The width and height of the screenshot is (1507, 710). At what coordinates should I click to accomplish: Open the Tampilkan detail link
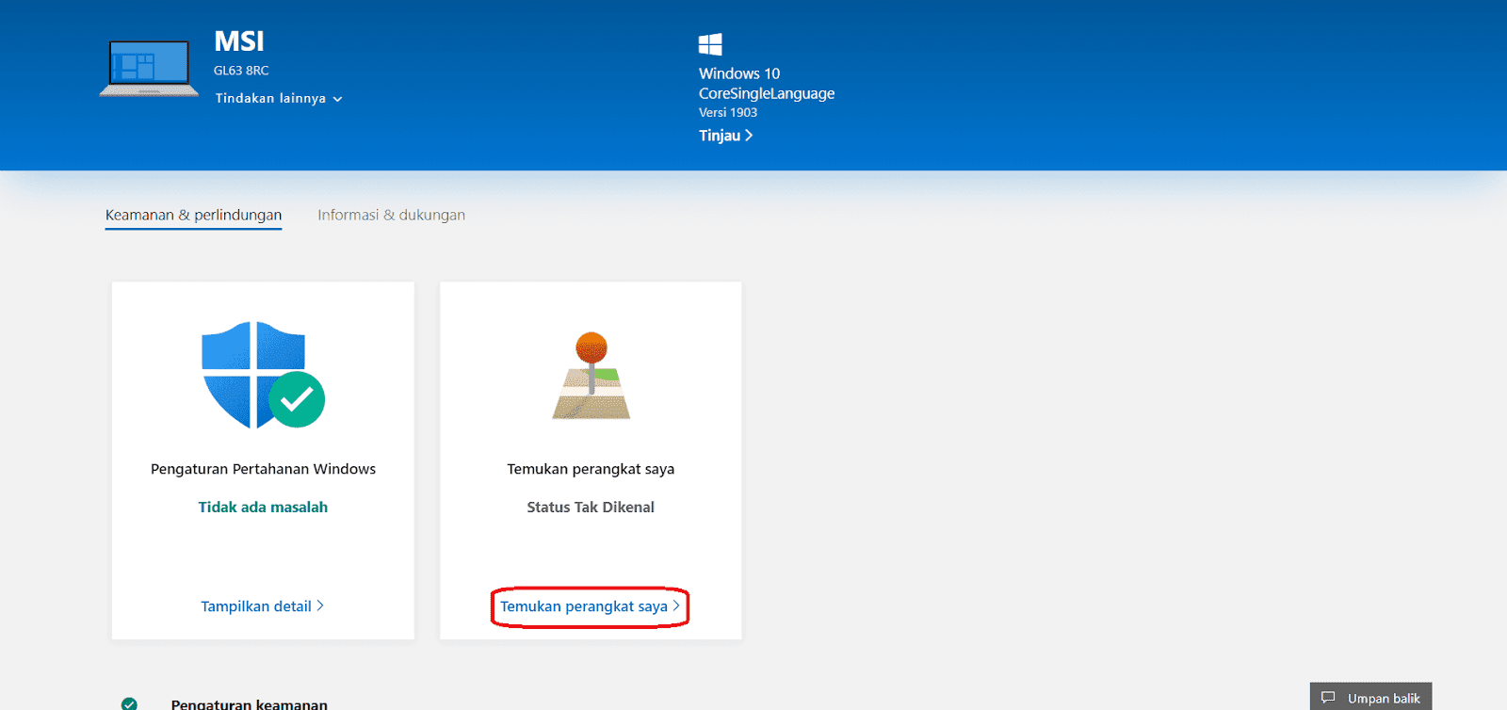pos(263,606)
